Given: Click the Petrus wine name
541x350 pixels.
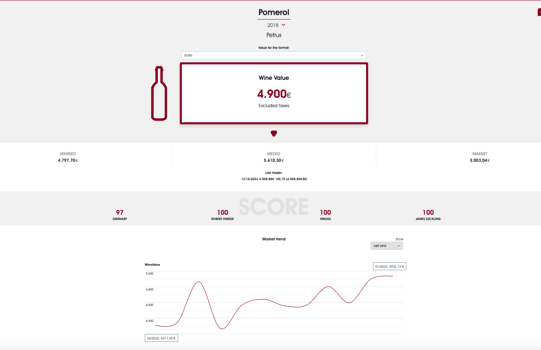Looking at the screenshot, I should point(274,35).
